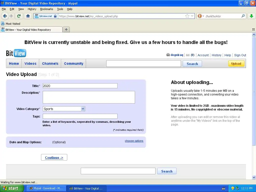Select the BitView browser tab

(x=31, y=30)
